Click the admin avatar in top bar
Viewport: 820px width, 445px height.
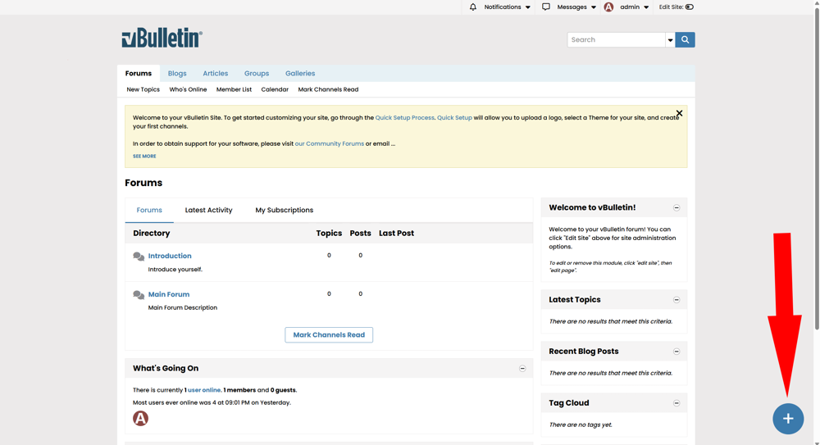pos(608,7)
